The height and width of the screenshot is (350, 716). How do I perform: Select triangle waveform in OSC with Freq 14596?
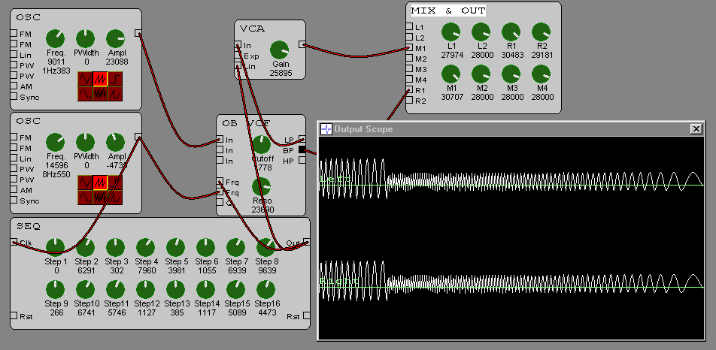click(85, 183)
